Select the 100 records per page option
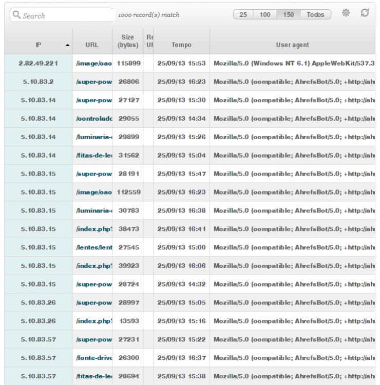This screenshot has width=380, height=385. pyautogui.click(x=265, y=15)
